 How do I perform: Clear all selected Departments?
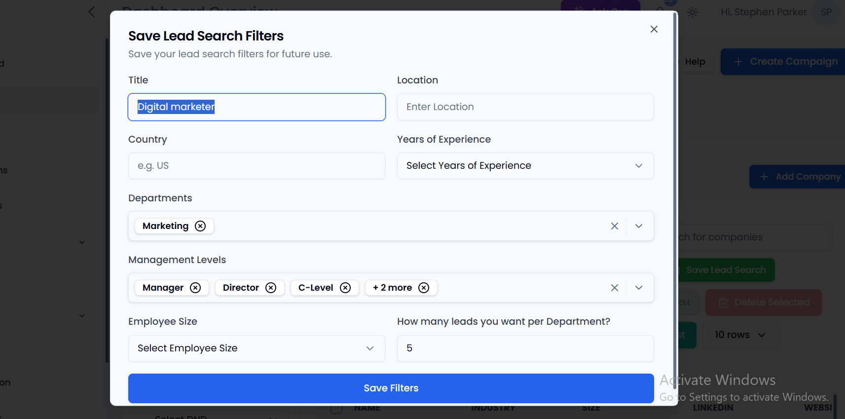click(x=614, y=226)
